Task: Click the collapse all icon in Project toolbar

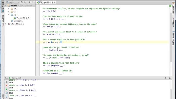Action: point(25,2)
